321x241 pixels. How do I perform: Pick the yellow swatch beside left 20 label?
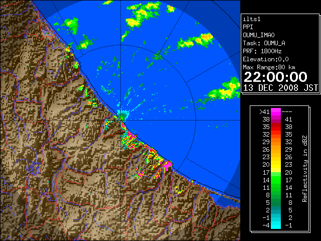tap(276, 165)
